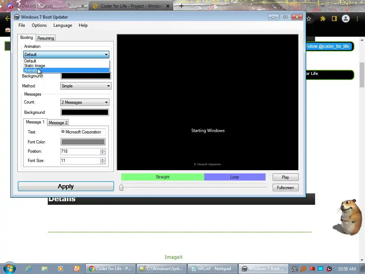
Task: Click the first gray system tray icon
Action: pos(295,269)
